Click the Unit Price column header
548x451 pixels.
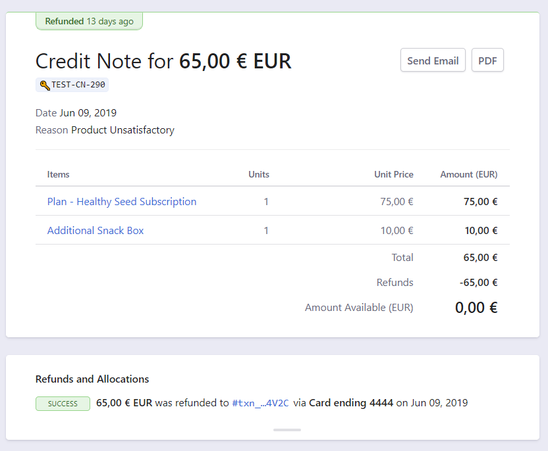click(393, 174)
